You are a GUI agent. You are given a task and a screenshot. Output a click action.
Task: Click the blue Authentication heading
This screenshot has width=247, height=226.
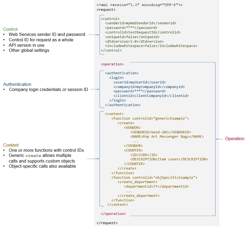click(x=17, y=84)
